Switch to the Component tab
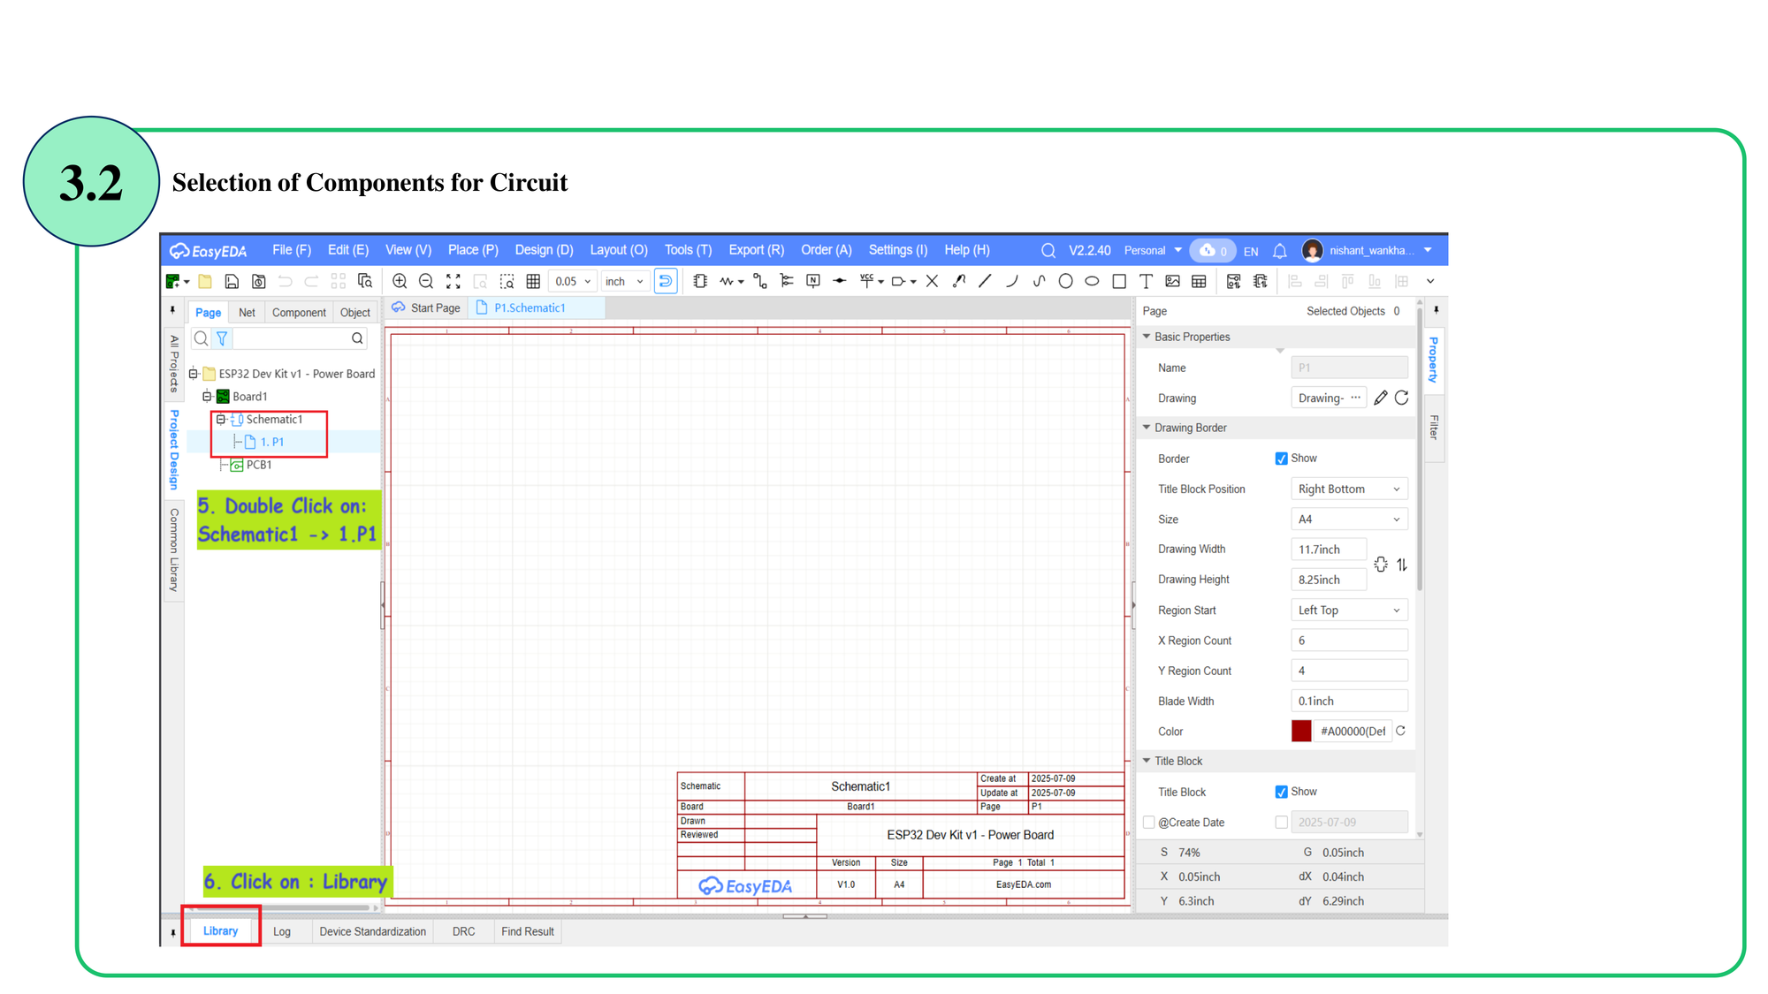This screenshot has height=994, width=1768. [299, 313]
